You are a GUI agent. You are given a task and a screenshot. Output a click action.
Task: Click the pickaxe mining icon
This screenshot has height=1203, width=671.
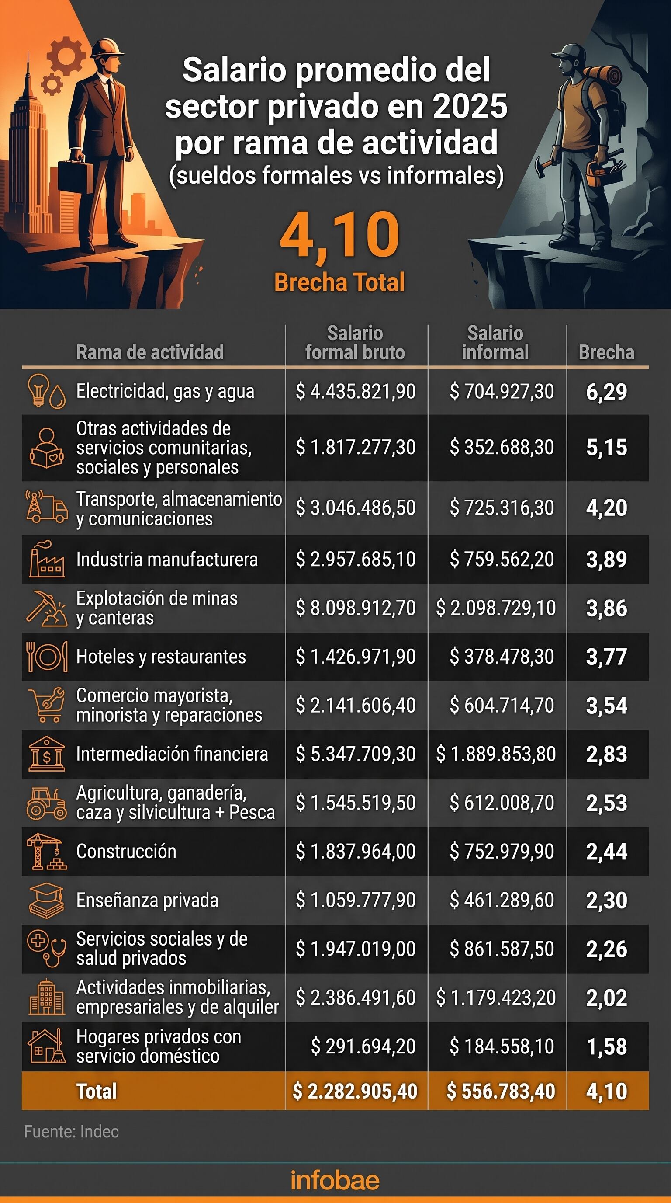coord(46,608)
